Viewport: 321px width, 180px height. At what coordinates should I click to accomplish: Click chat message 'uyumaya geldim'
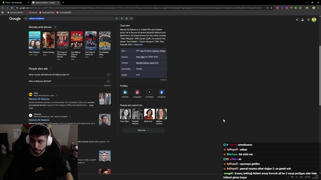click(250, 164)
